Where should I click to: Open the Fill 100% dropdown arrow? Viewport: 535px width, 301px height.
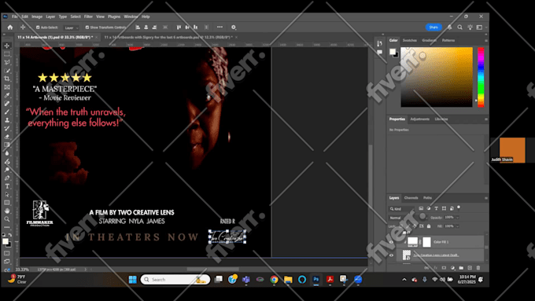[458, 226]
